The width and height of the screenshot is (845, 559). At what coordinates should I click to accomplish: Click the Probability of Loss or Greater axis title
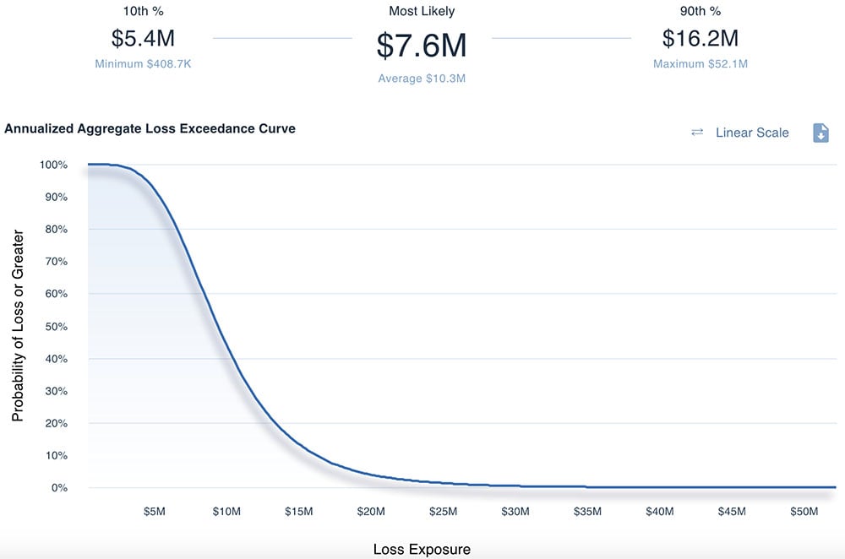point(18,325)
